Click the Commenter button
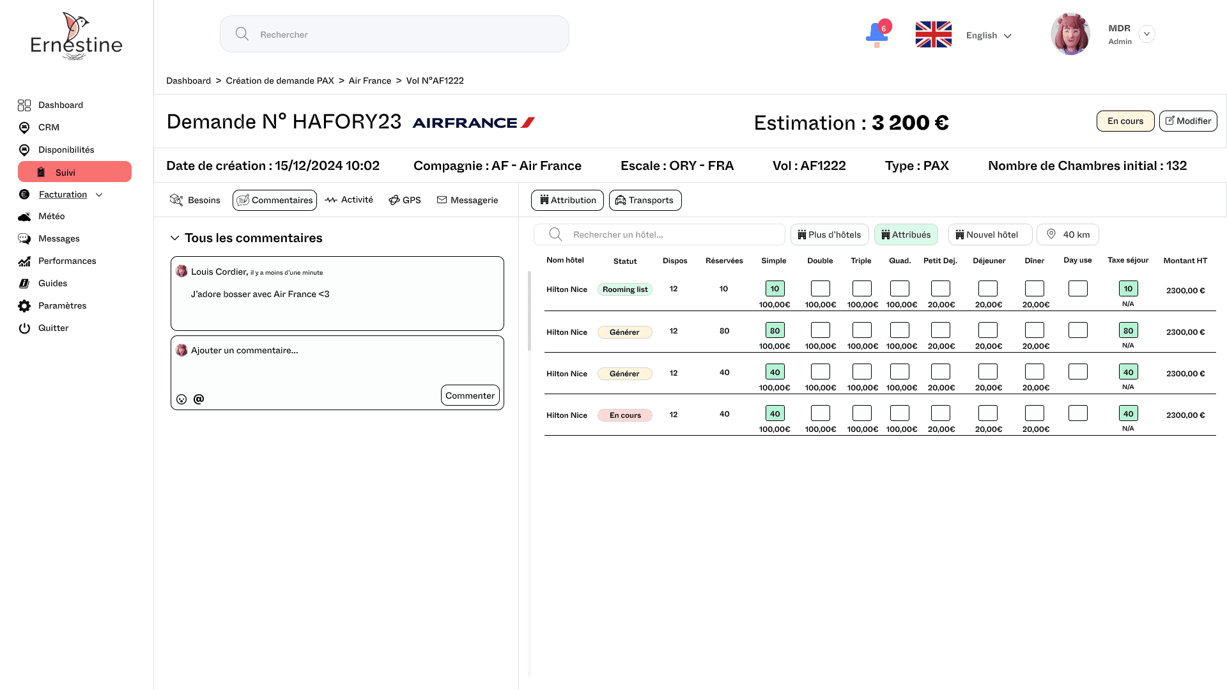Image resolution: width=1227 pixels, height=690 pixels. 470,395
